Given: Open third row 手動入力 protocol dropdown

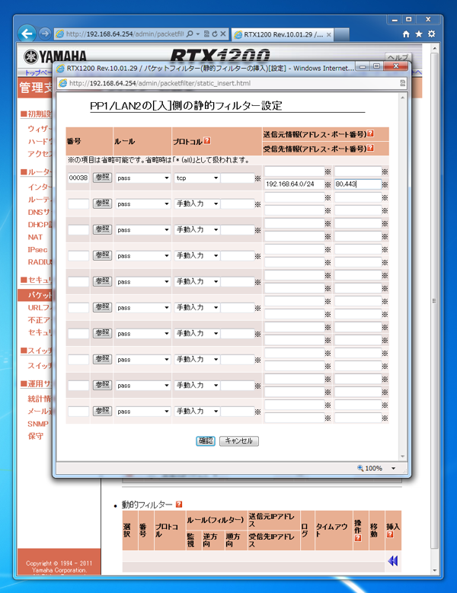Looking at the screenshot, I should tap(197, 229).
